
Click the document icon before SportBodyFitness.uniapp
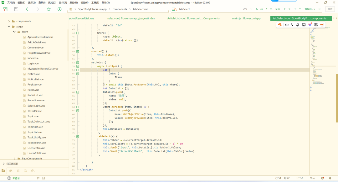pos(71,9)
